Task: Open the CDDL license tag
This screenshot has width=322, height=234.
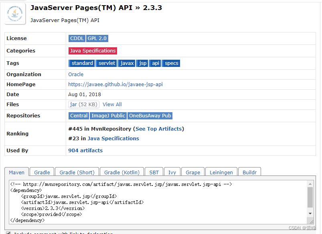Action: (x=77, y=38)
